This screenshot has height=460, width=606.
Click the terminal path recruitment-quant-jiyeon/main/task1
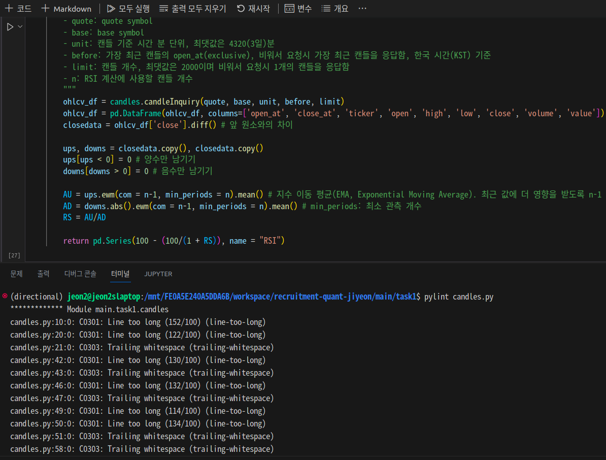[x=345, y=297]
